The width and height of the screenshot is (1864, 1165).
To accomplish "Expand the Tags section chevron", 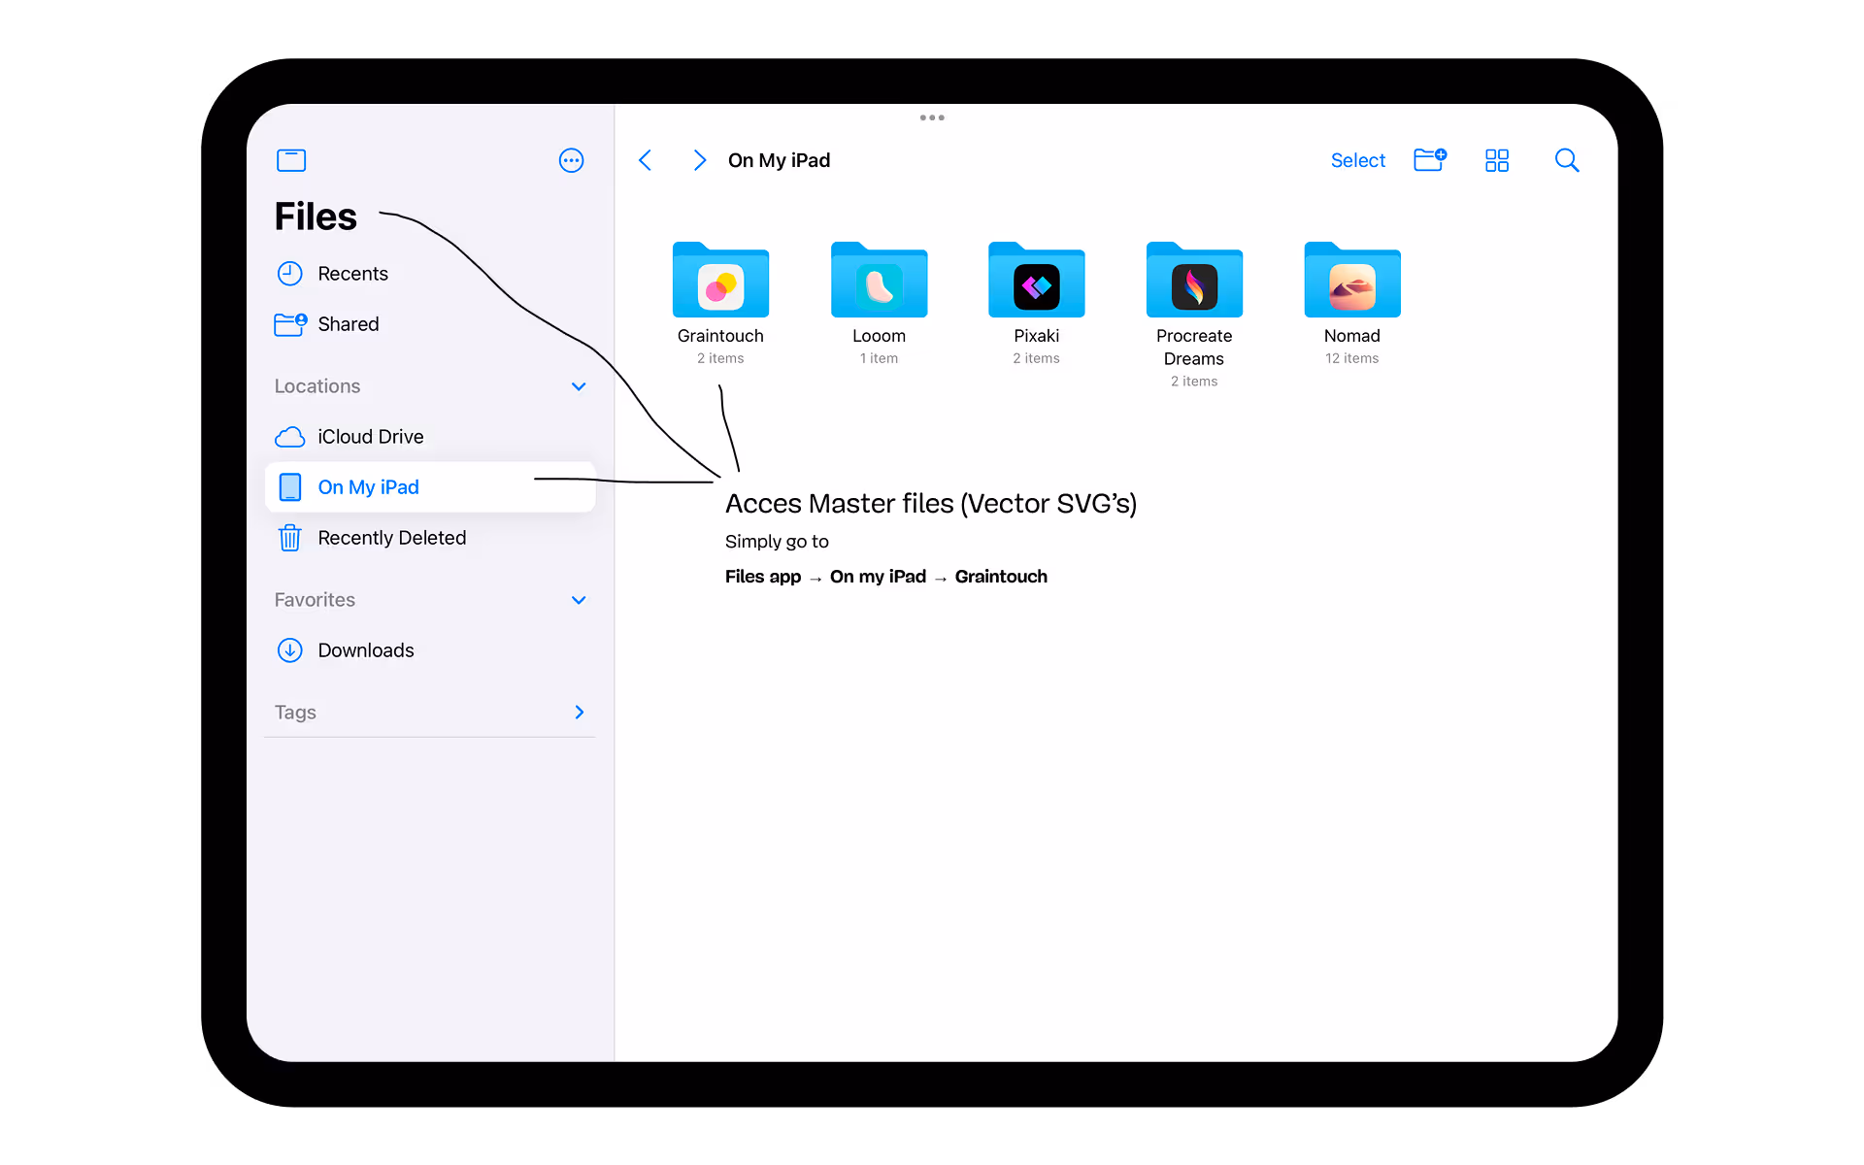I will point(580,713).
